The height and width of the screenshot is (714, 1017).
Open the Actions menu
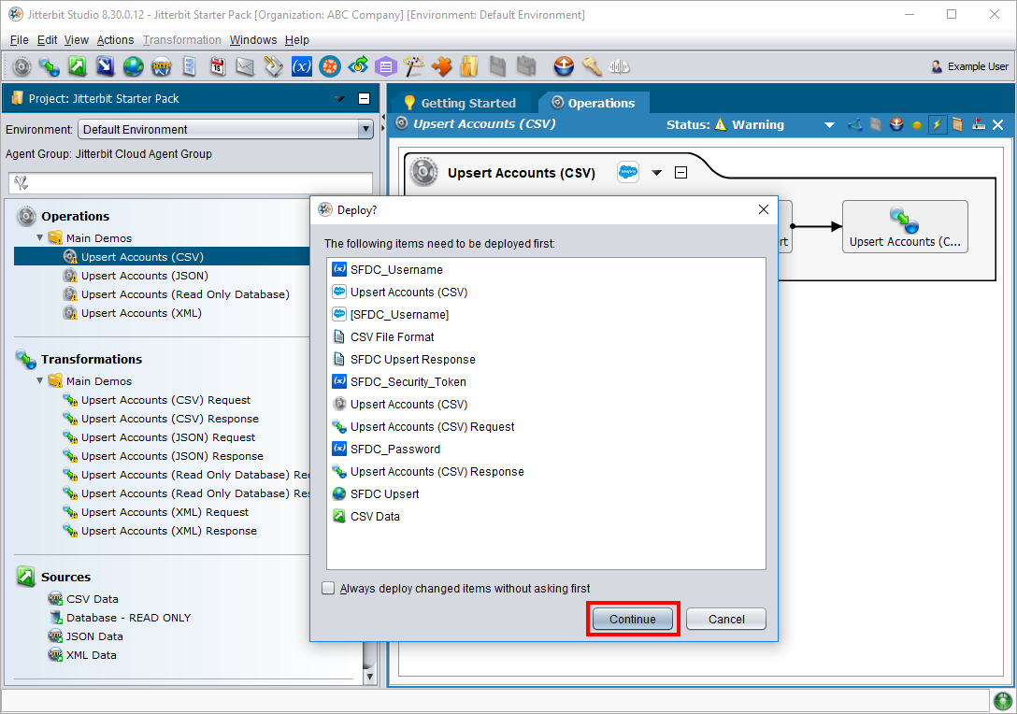pyautogui.click(x=115, y=40)
